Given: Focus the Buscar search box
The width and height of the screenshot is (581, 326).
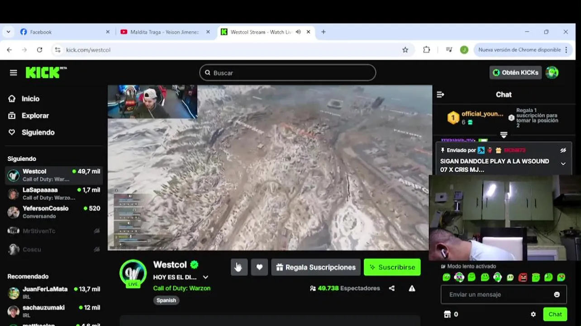Looking at the screenshot, I should pyautogui.click(x=287, y=72).
